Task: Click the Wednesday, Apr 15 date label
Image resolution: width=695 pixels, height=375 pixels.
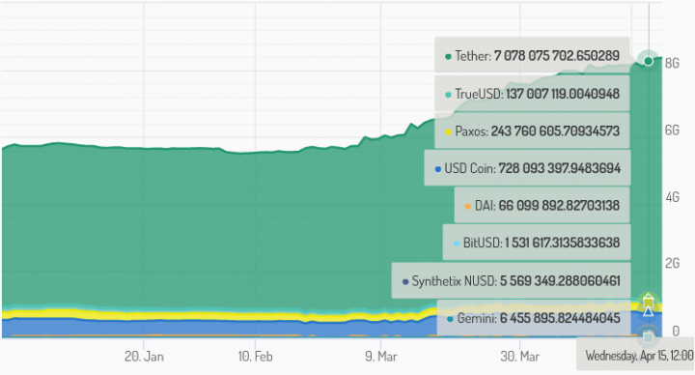Action: point(639,356)
